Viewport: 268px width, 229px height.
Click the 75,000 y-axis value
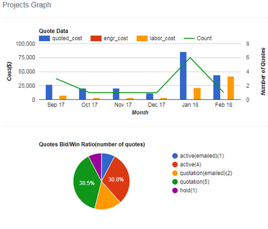[x=27, y=58]
